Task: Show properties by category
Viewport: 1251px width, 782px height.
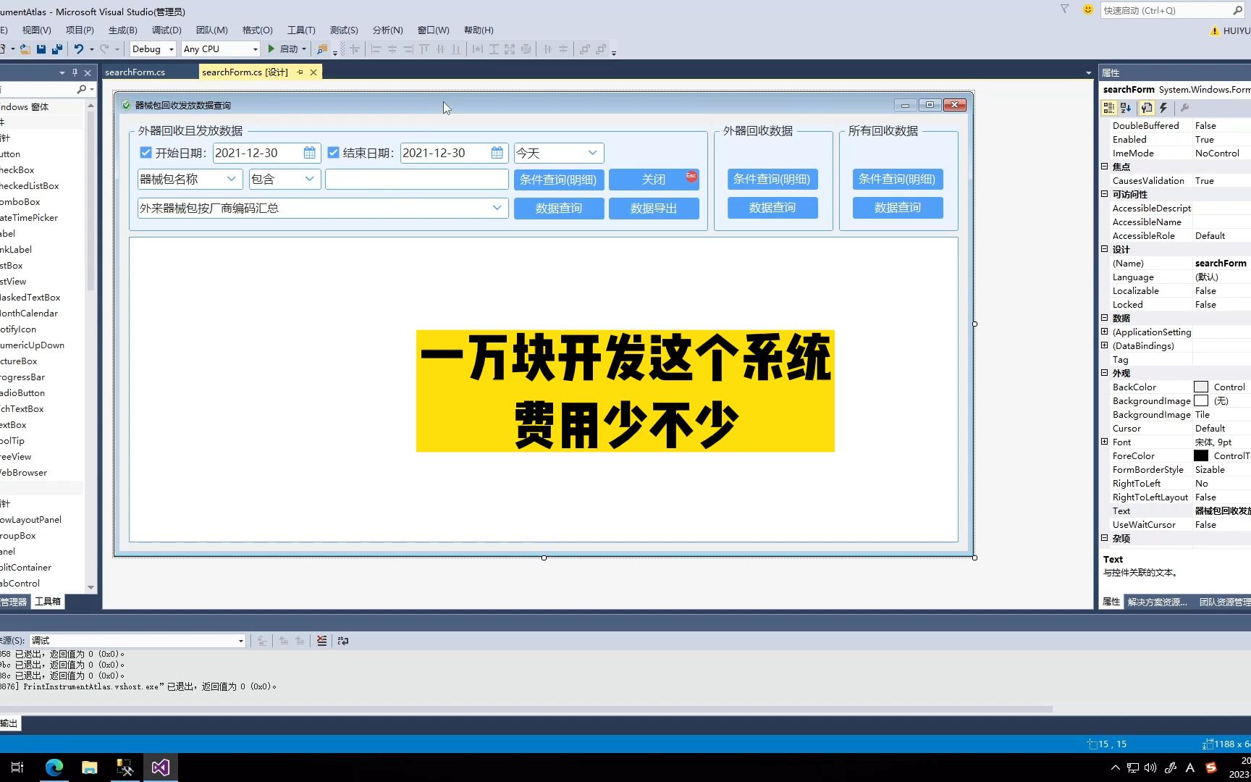Action: click(x=1108, y=108)
